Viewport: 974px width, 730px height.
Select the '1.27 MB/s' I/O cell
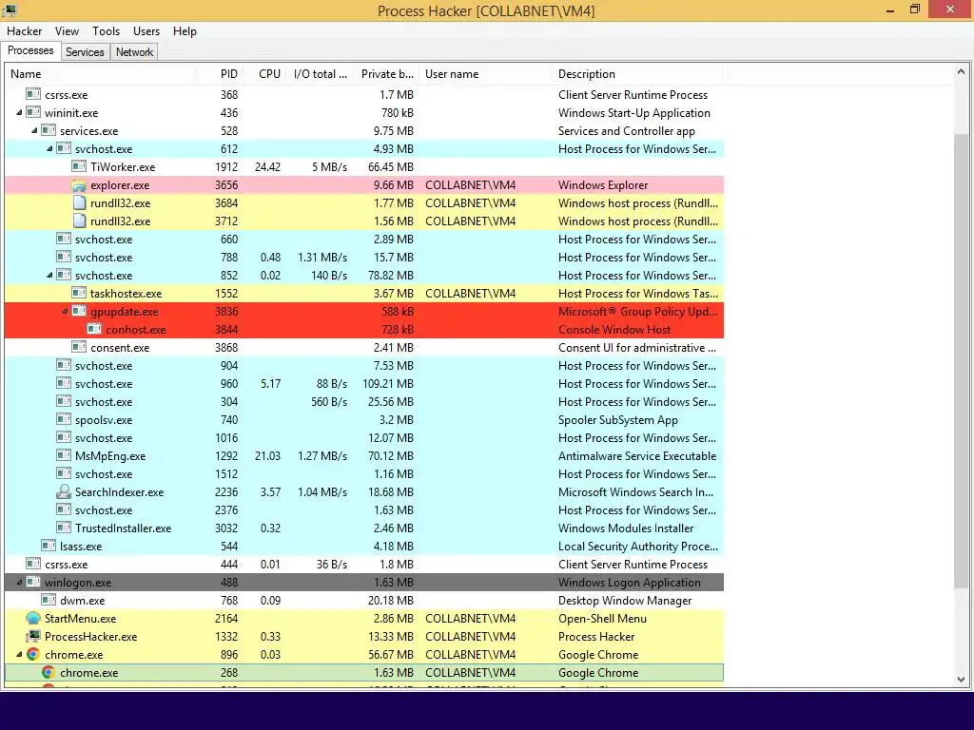click(322, 455)
